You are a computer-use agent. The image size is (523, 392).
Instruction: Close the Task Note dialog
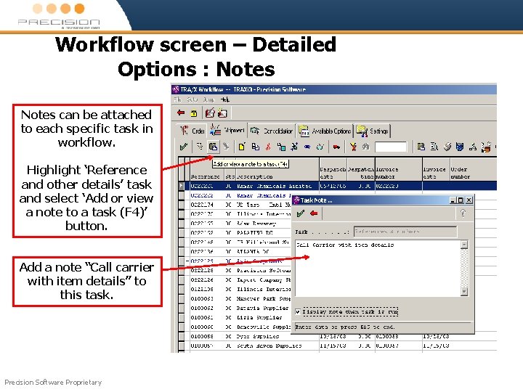point(469,200)
